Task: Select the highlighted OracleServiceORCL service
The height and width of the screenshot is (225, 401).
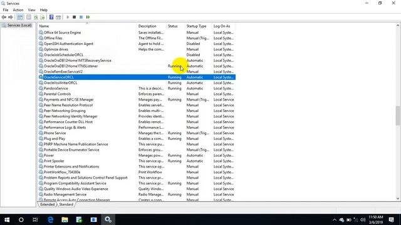Action: 137,77
